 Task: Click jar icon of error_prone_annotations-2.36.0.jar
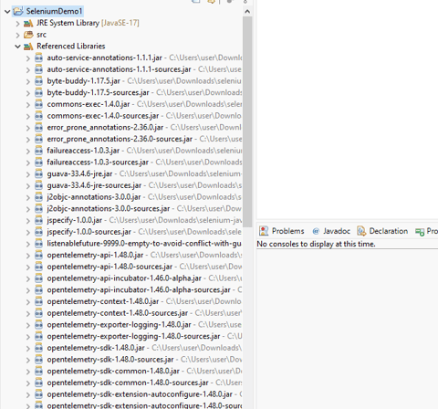pos(38,127)
